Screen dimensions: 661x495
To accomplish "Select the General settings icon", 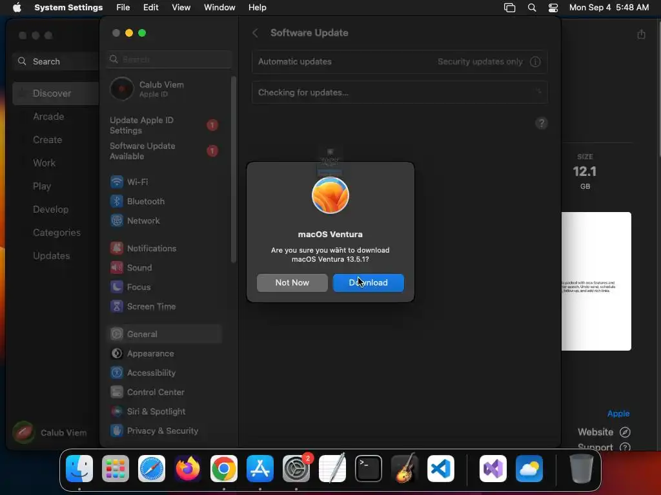I will pyautogui.click(x=117, y=335).
